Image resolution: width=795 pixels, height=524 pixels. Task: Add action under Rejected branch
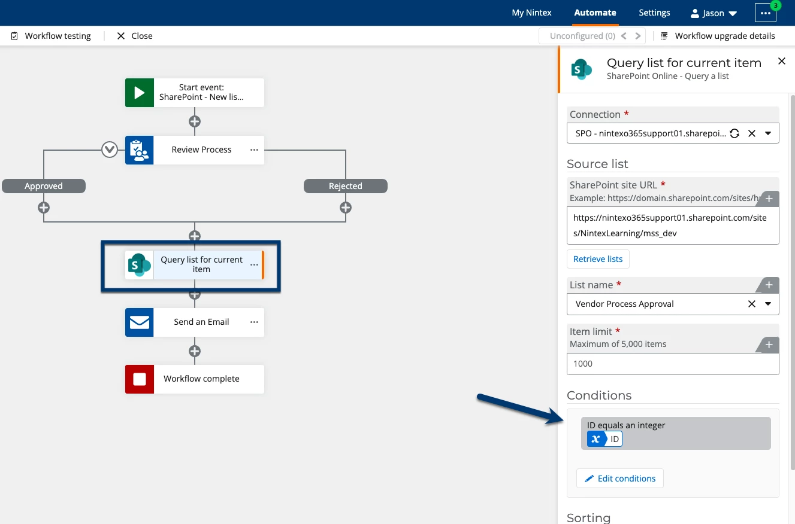[346, 208]
